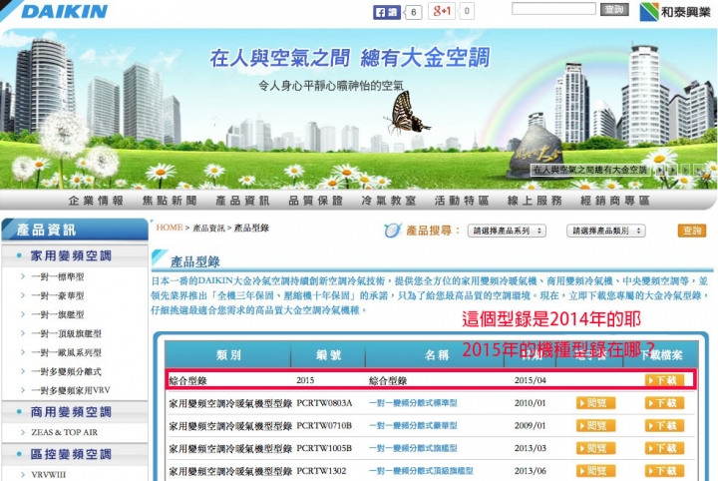The image size is (718, 481).
Task: Click the Google +1 button
Action: (442, 11)
